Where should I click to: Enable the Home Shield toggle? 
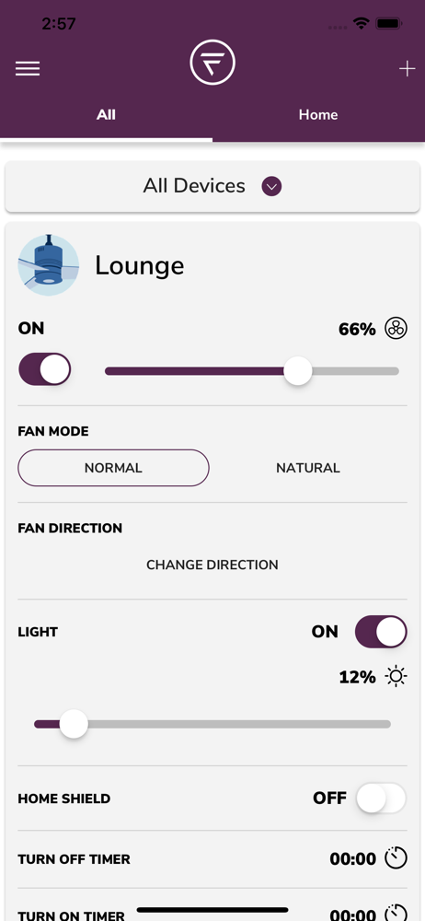coord(381,799)
